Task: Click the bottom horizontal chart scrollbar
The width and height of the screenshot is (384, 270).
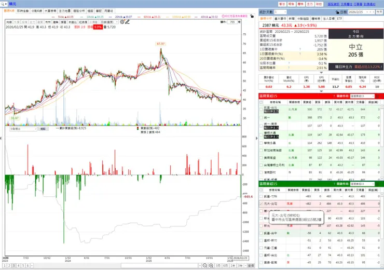Action: coord(159,266)
